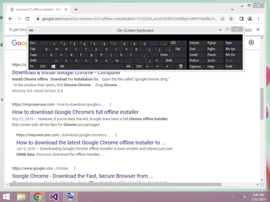The image size is (270, 202).
Task: Open volume control in system tray
Action: click(245, 197)
